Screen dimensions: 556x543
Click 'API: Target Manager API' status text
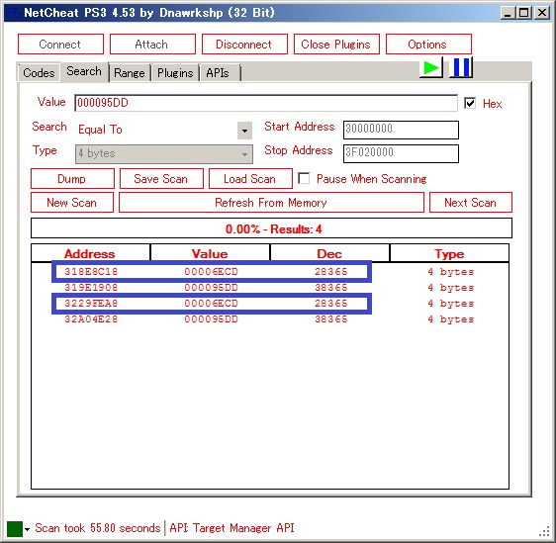point(232,528)
